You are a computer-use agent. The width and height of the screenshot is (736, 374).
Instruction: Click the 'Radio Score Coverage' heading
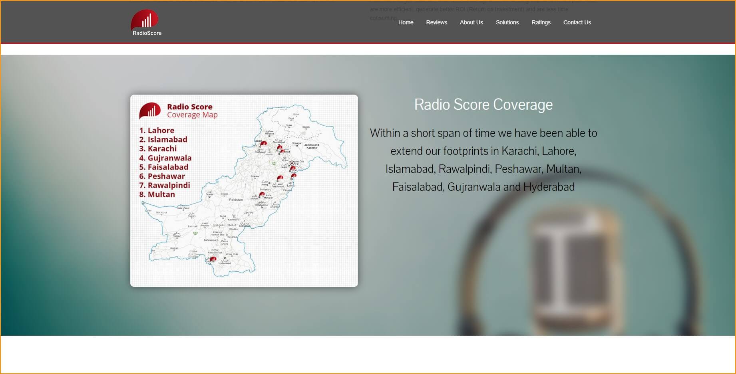point(483,105)
